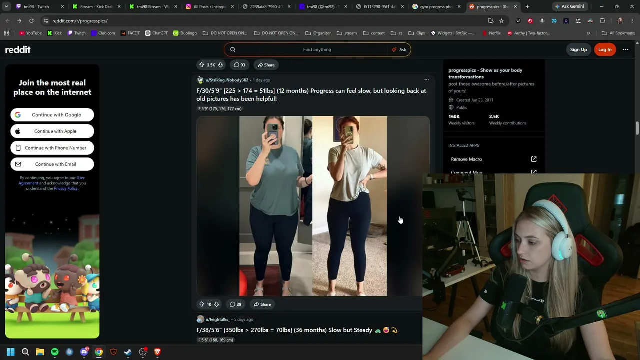Click Continue with Apple
This screenshot has width=640, height=360.
52,131
